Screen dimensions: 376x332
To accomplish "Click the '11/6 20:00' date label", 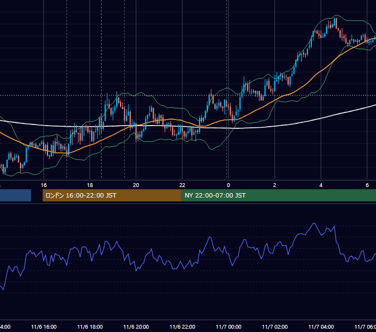I will (x=136, y=327).
